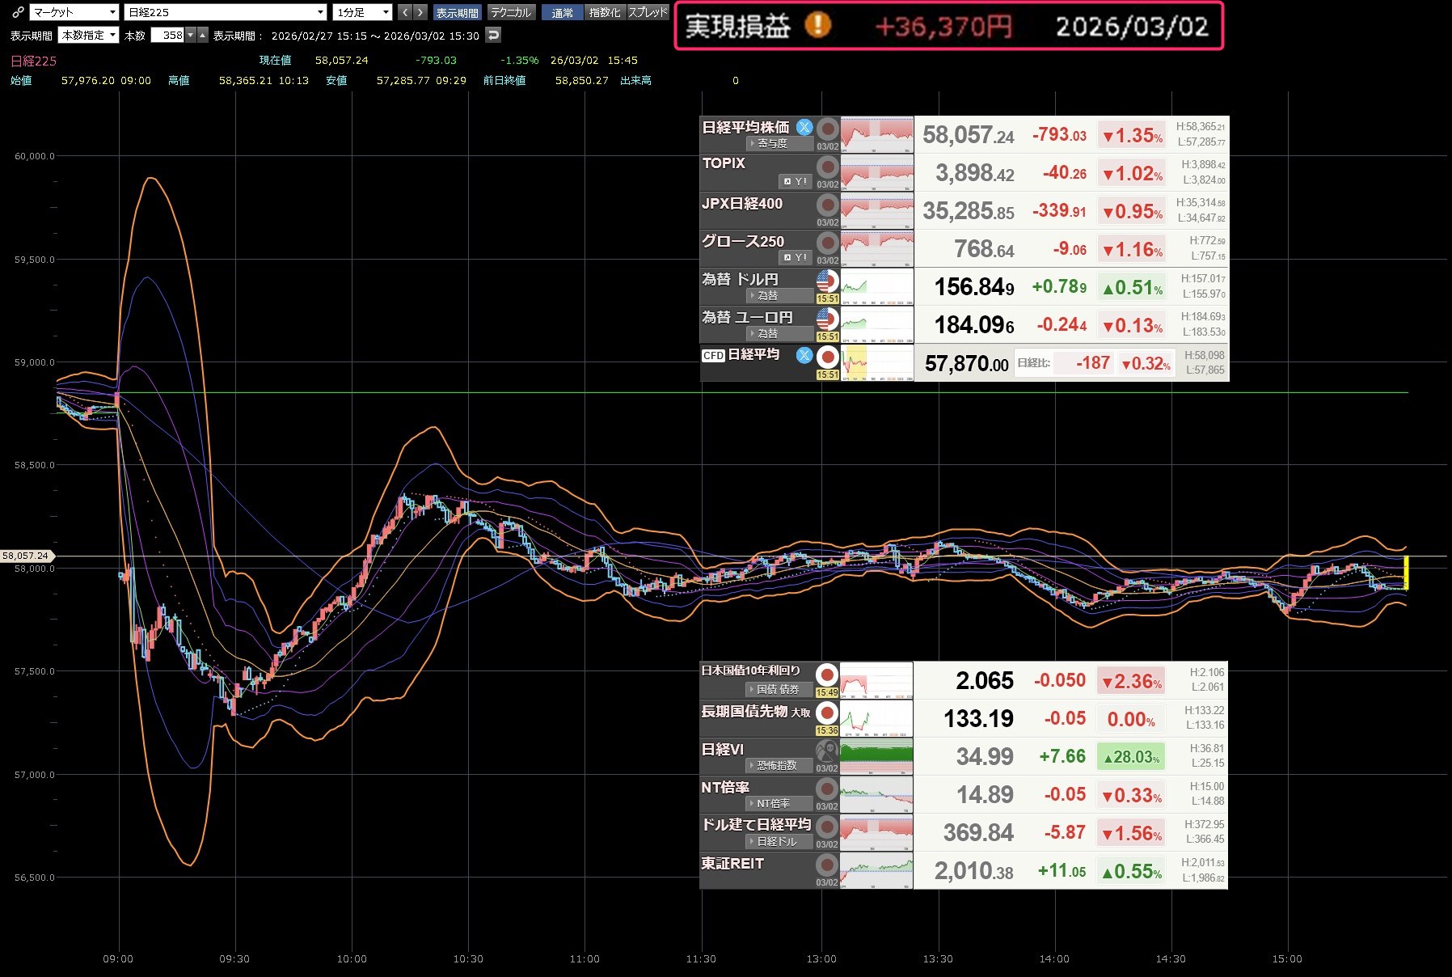Click the flag icon on the 為替 ドル円 row
Image resolution: width=1452 pixels, height=977 pixels.
(827, 281)
